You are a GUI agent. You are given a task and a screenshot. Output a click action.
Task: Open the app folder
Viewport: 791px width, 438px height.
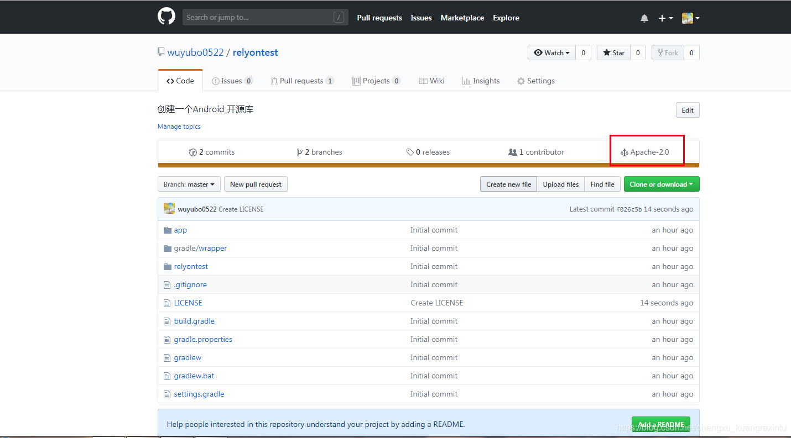pyautogui.click(x=180, y=230)
